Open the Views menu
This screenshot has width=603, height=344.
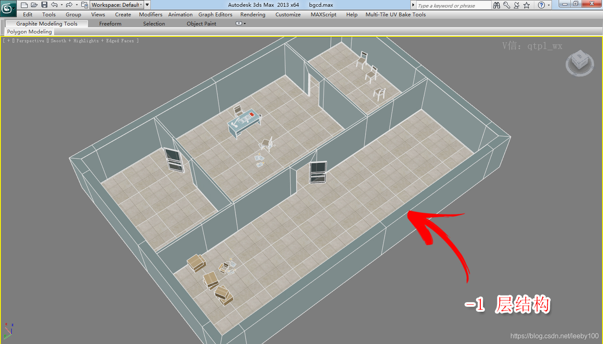point(98,14)
